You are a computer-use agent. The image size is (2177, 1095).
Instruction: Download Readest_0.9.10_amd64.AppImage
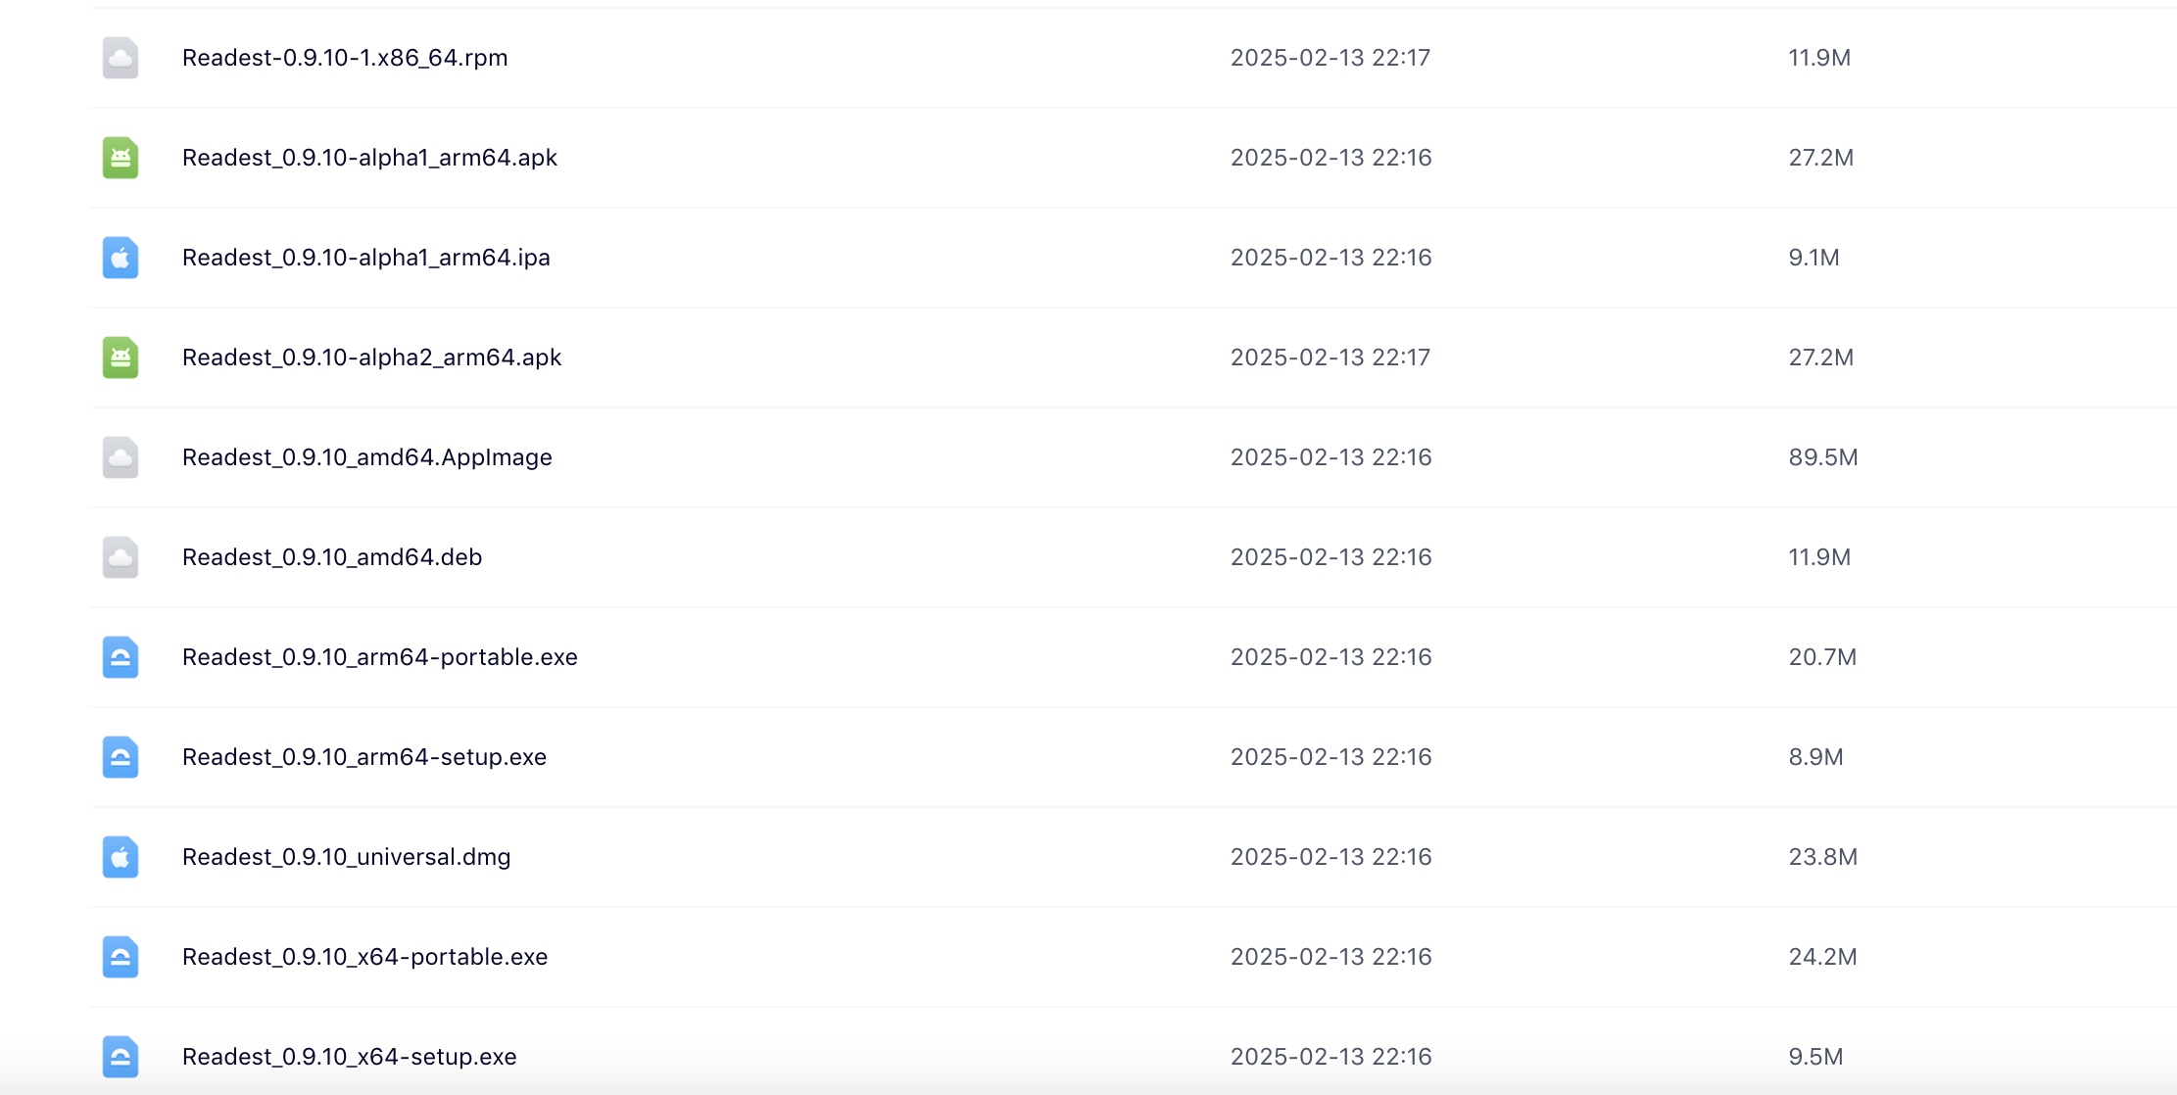click(367, 457)
